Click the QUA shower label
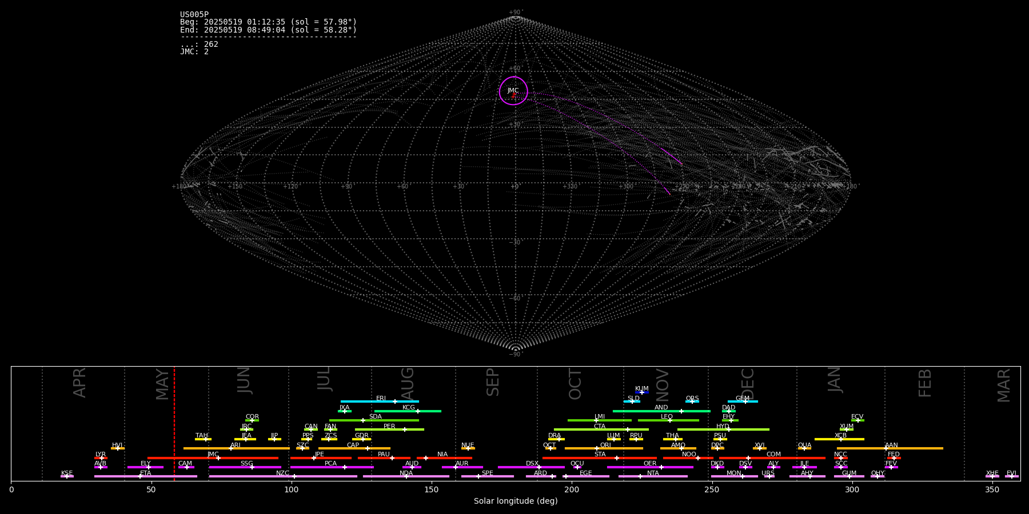The image size is (1029, 514). coord(804,445)
